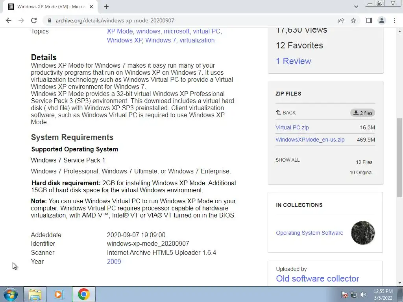403x302 pixels.
Task: Open network tray icon
Action: 354,295
